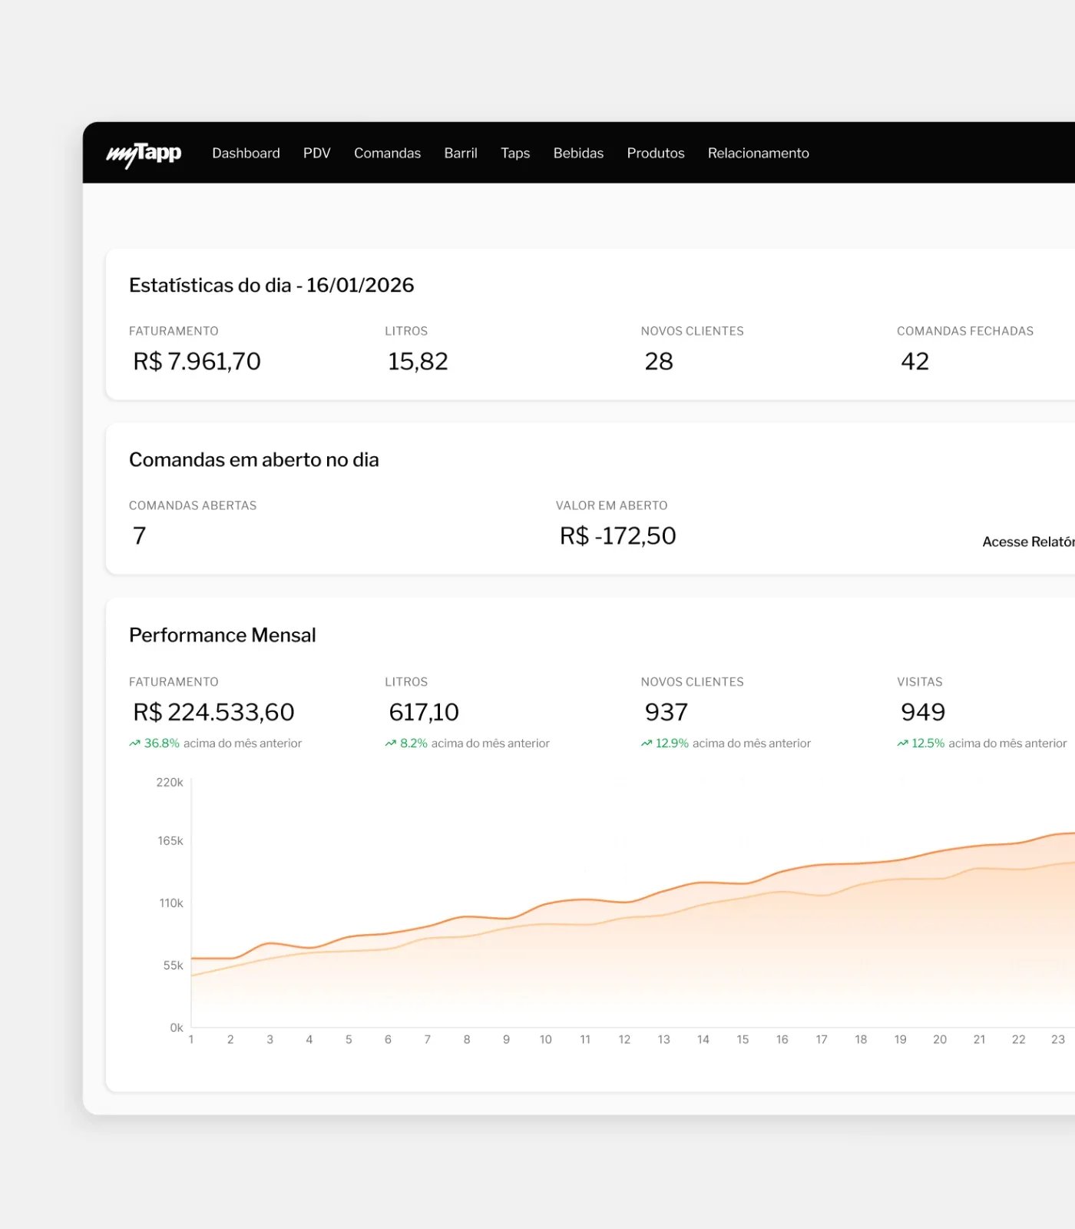The width and height of the screenshot is (1075, 1229).
Task: Click the novos clientes 12.9% trend arrow
Action: pyautogui.click(x=647, y=744)
